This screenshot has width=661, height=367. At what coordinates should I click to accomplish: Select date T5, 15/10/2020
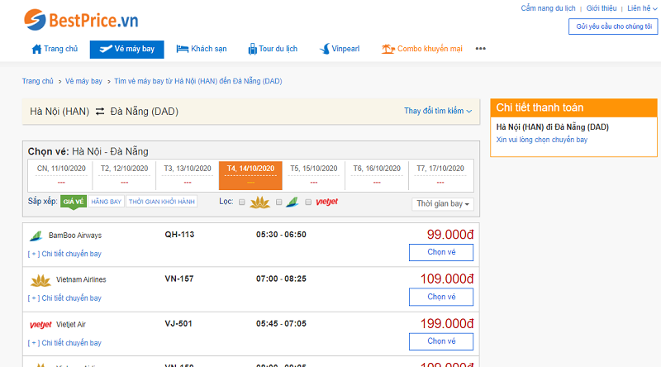(314, 175)
